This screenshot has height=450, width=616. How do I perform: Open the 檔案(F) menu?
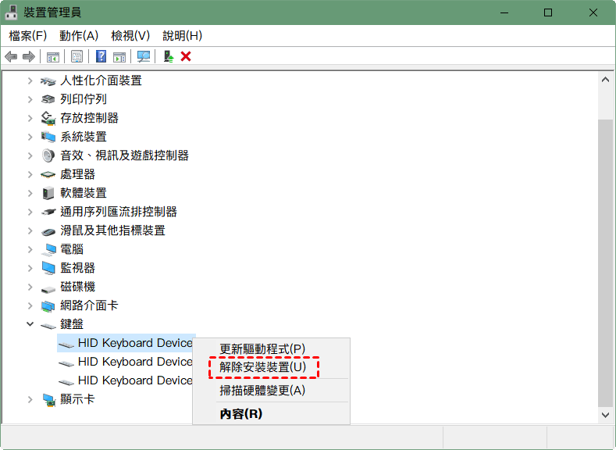tap(28, 36)
